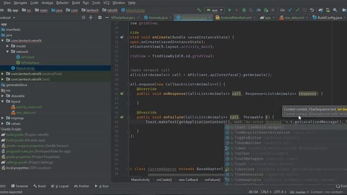
Task: Click the gutter marker beside onResponse method
Action: (121, 94)
